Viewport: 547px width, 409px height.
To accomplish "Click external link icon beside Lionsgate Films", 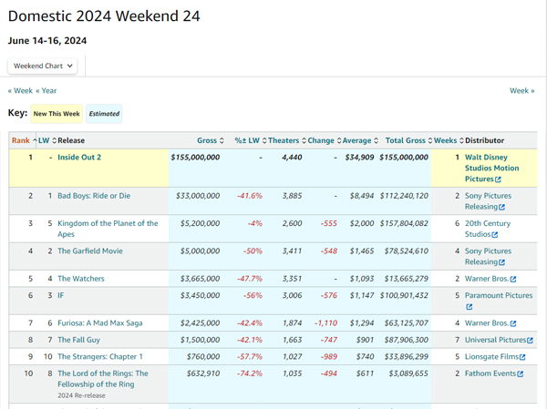I will point(522,357).
